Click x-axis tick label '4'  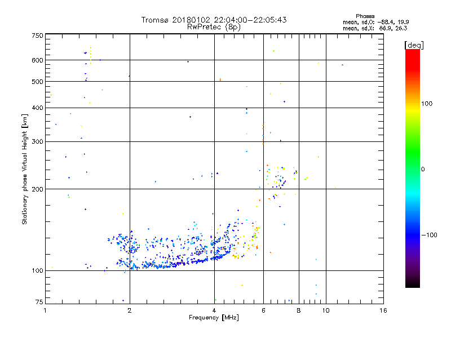(214, 310)
